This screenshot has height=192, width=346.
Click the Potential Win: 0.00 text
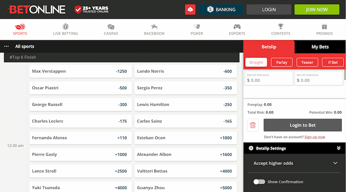[x=325, y=112]
